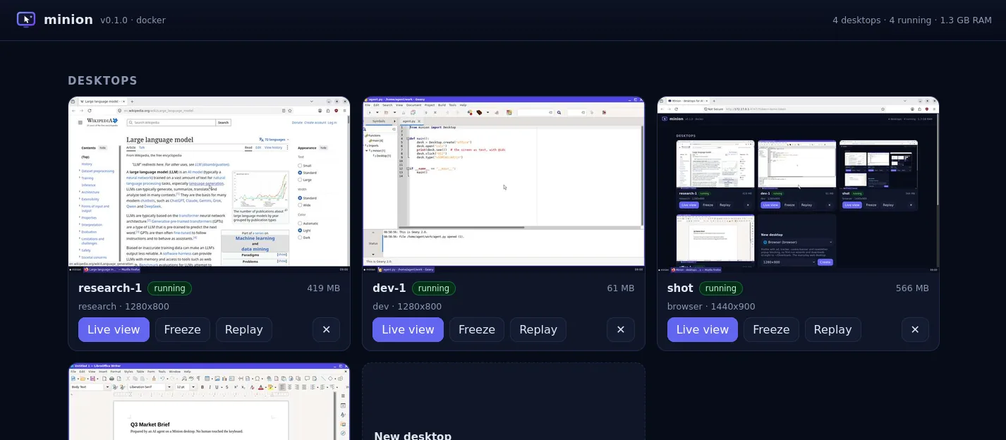Remove the shot desktop with its × button
The image size is (1006, 440).
pyautogui.click(x=915, y=329)
